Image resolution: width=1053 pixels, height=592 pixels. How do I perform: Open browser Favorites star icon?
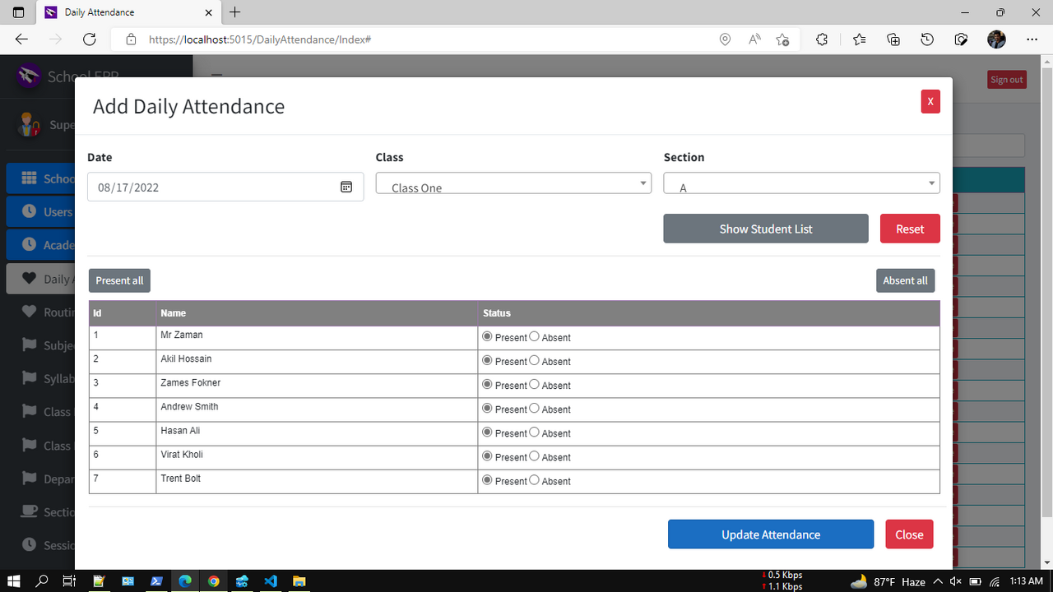click(x=859, y=39)
